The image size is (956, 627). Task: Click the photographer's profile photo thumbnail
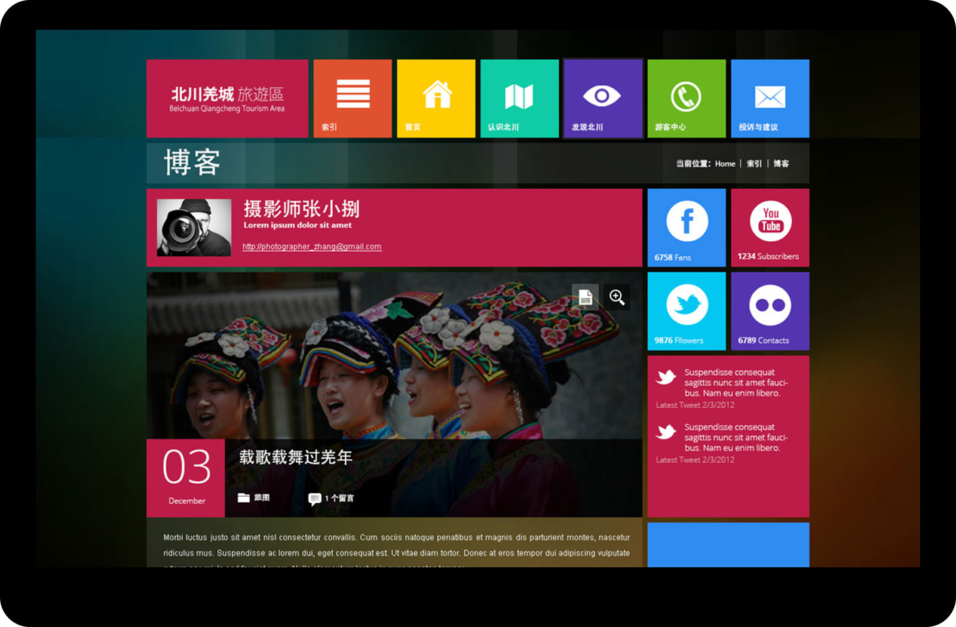pos(194,228)
